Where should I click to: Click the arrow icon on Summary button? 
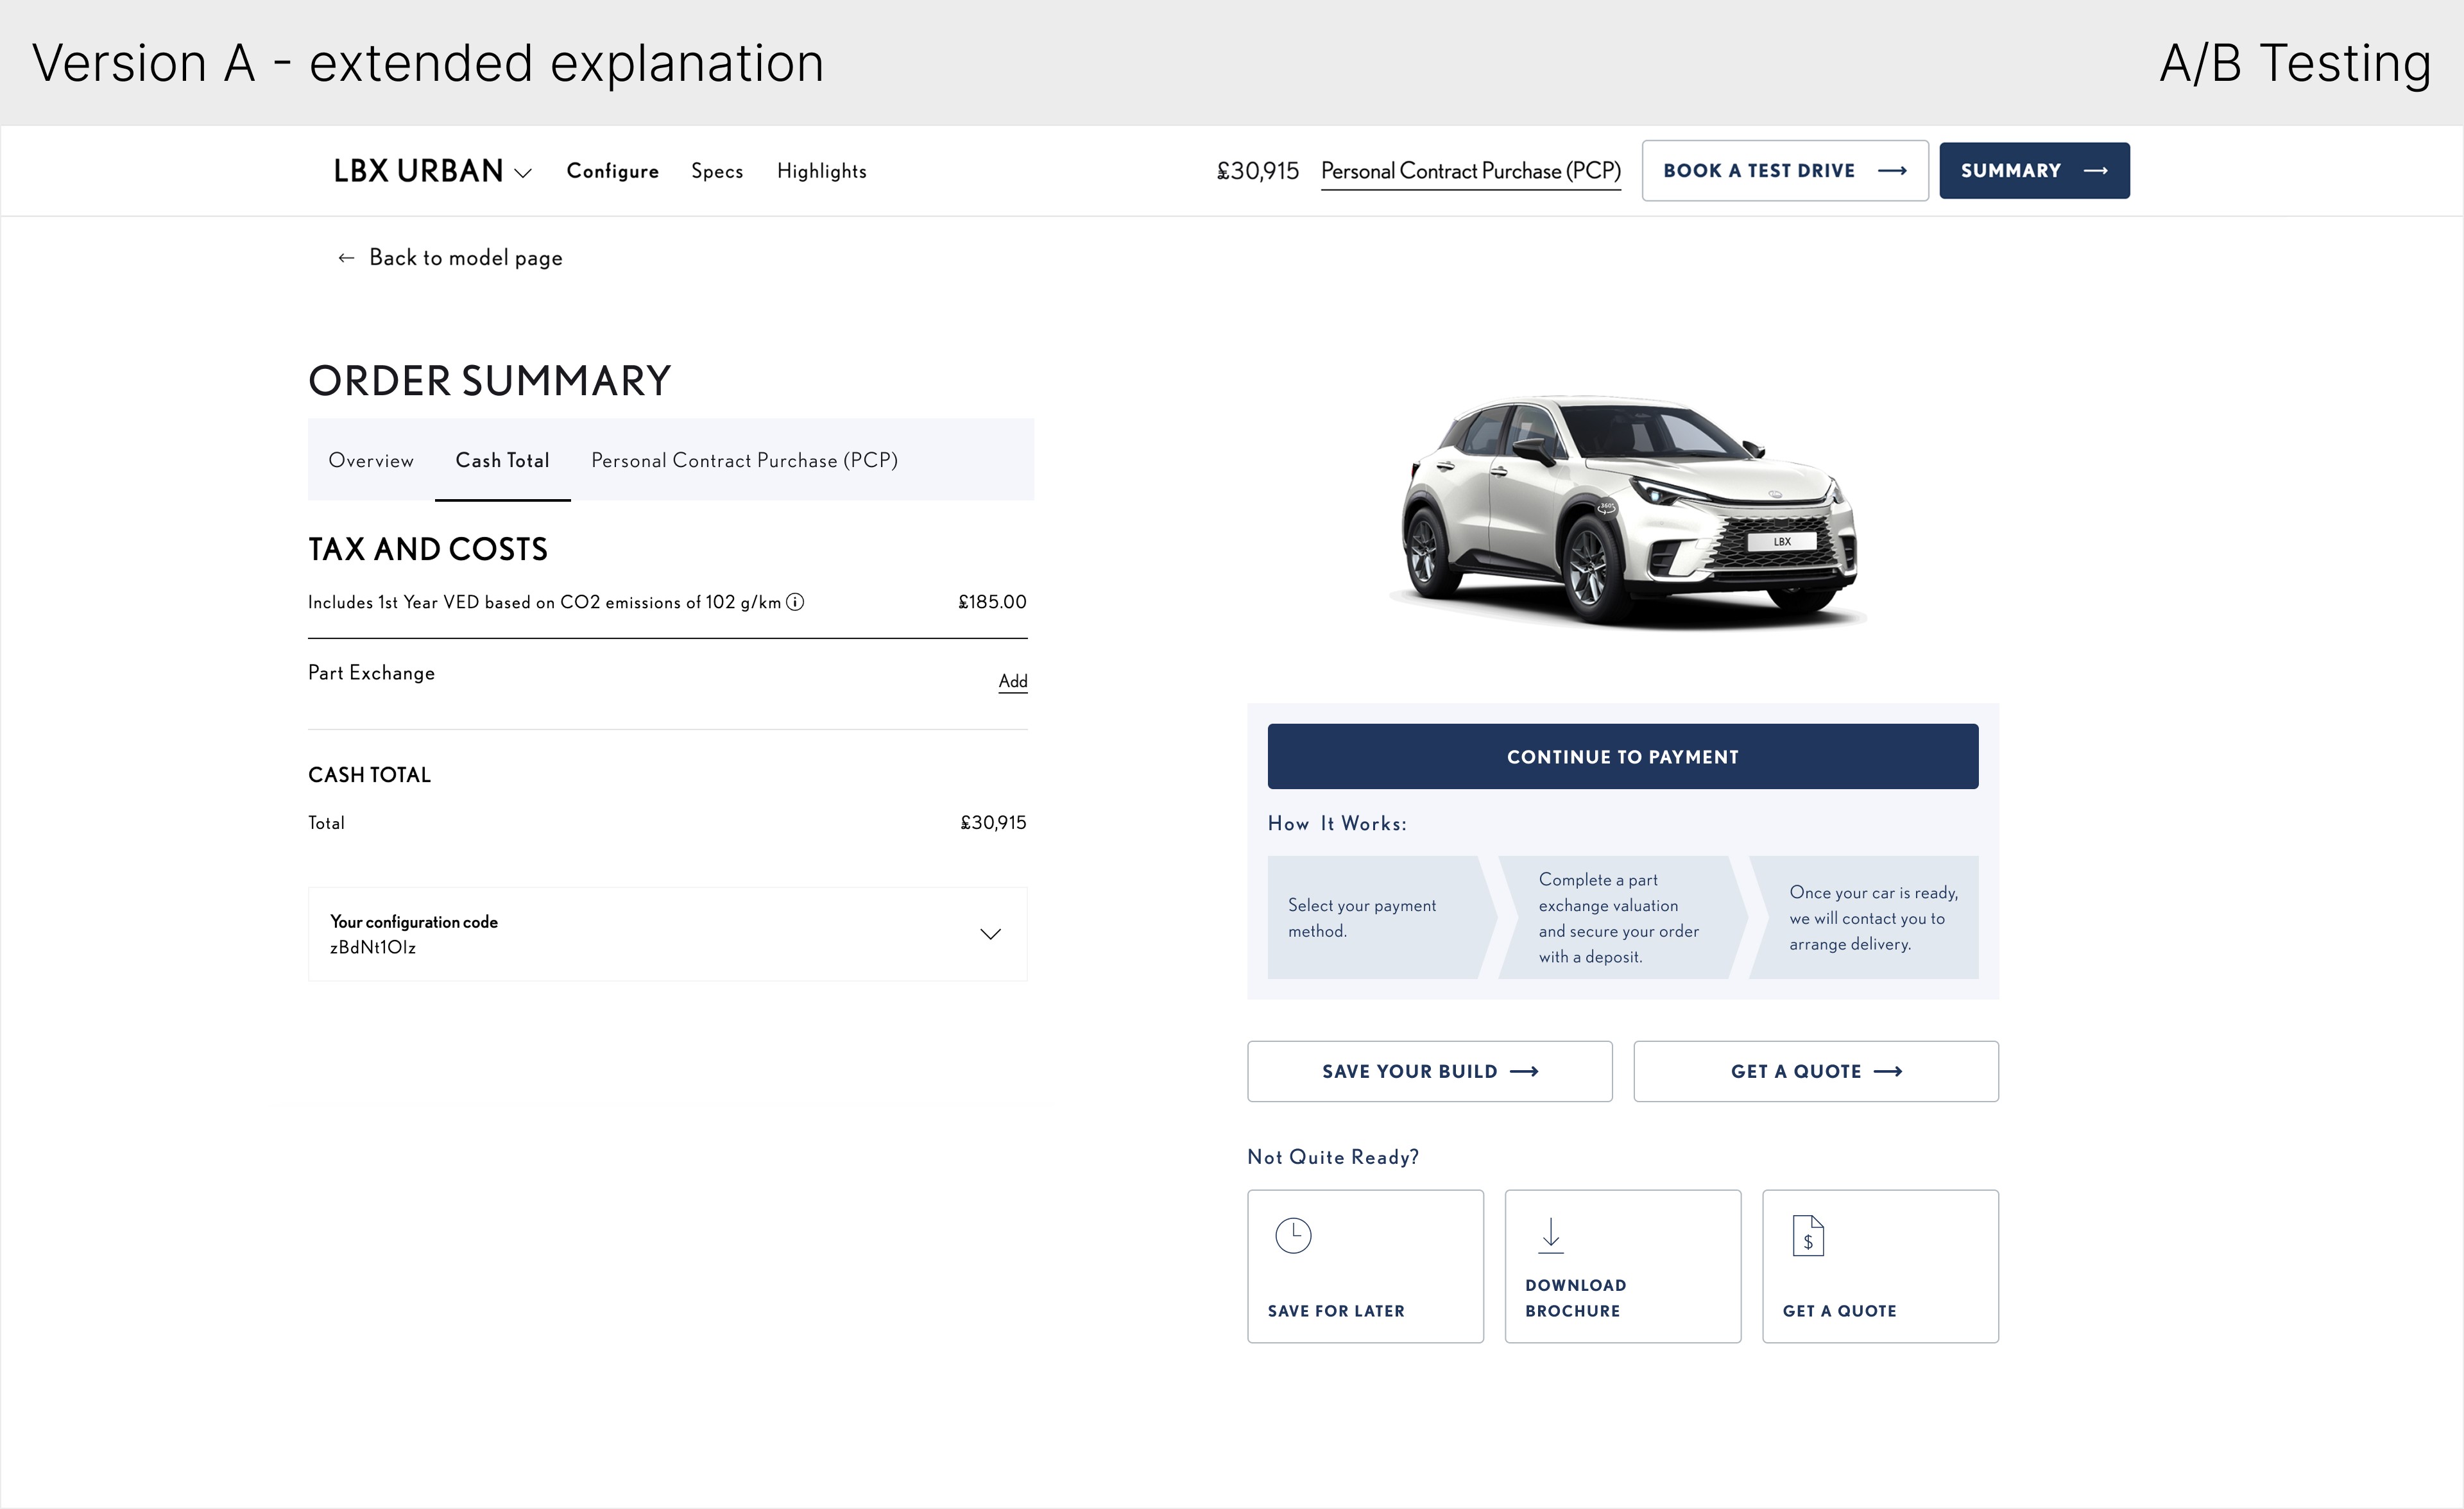click(x=2096, y=171)
